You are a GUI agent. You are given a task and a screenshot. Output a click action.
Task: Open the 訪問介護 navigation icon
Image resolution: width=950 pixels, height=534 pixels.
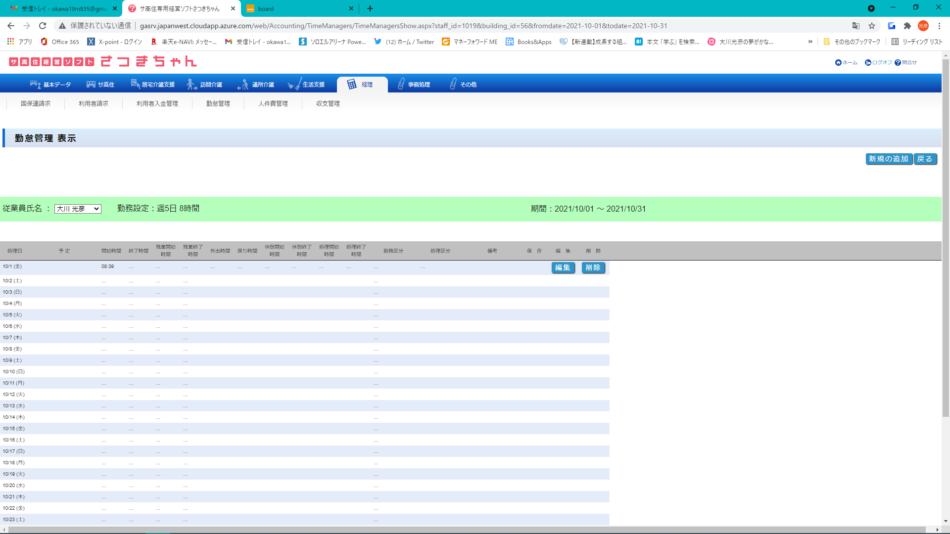click(191, 84)
